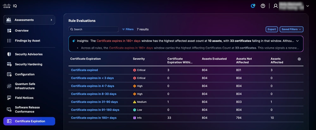Viewport: 316px width, 130px height.
Task: Open table column settings gear icon
Action: tap(299, 59)
